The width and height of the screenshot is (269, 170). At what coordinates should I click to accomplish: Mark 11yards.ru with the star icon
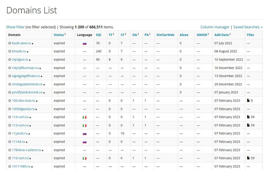pyautogui.click(x=10, y=133)
